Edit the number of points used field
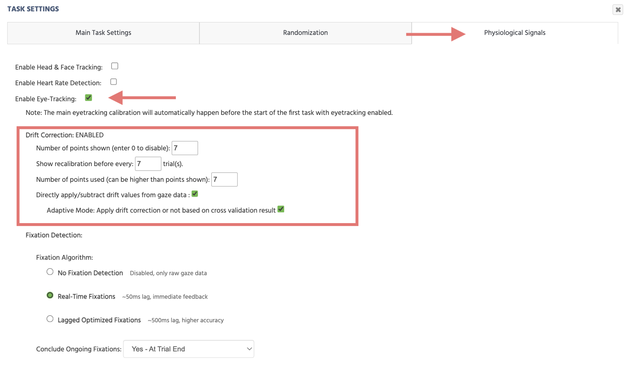 (x=224, y=180)
